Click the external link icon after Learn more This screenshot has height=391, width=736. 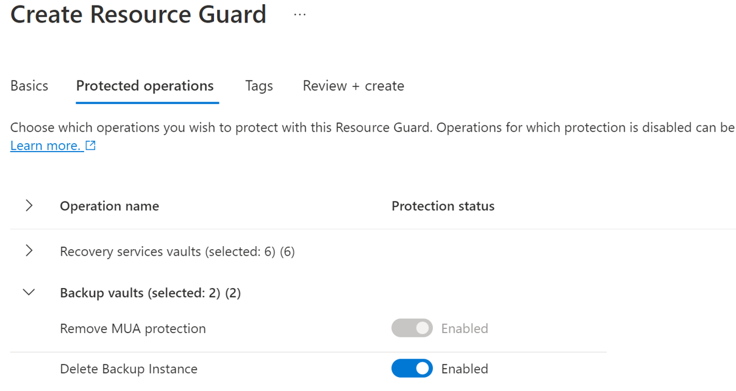pos(90,146)
